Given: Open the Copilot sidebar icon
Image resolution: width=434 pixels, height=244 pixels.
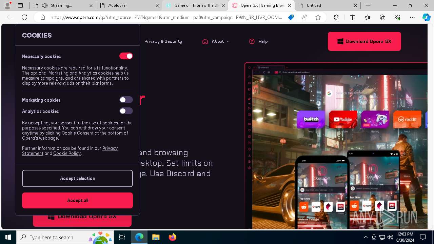Looking at the screenshot, I should point(427,17).
